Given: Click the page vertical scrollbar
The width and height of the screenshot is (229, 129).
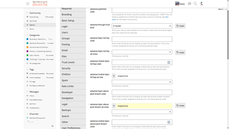Looking at the screenshot, I should coord(228,35).
